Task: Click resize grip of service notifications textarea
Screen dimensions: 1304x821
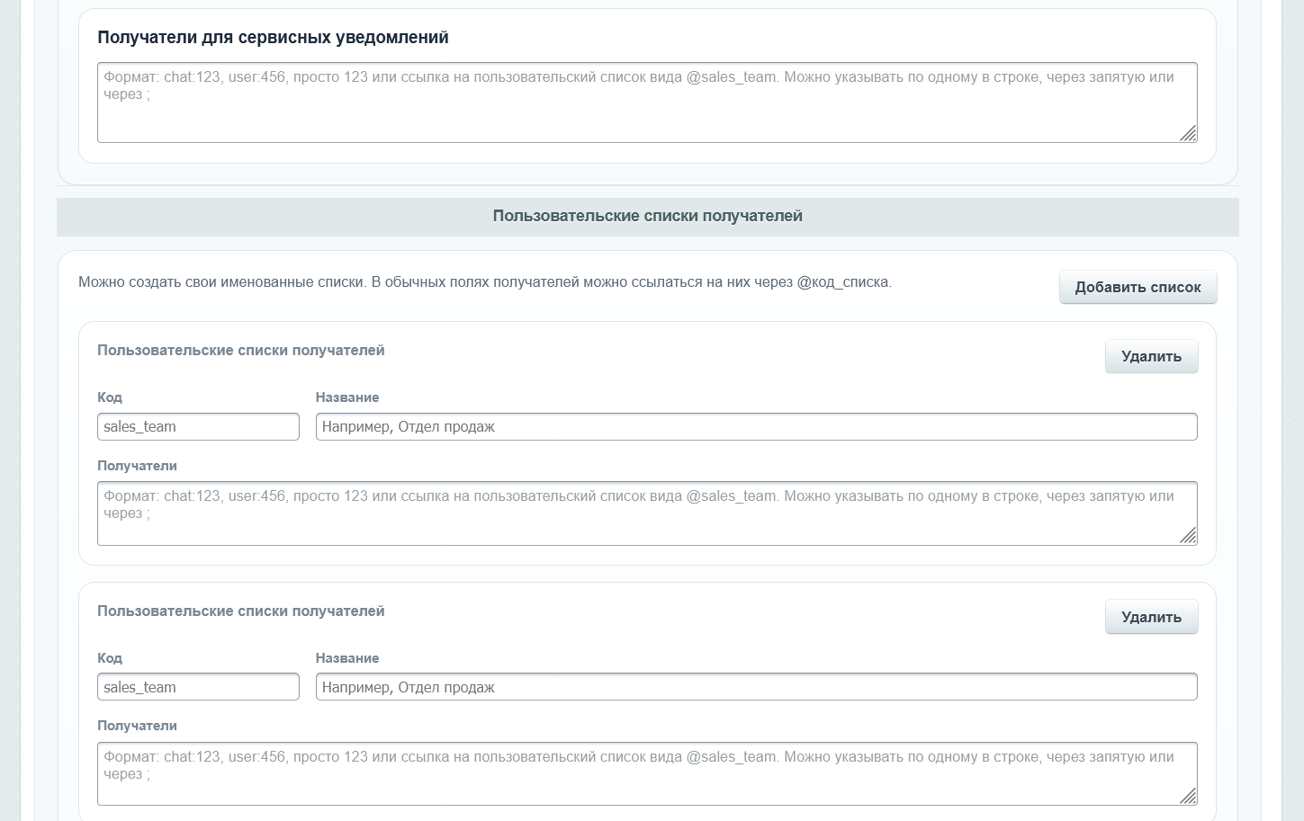Action: 1188,133
